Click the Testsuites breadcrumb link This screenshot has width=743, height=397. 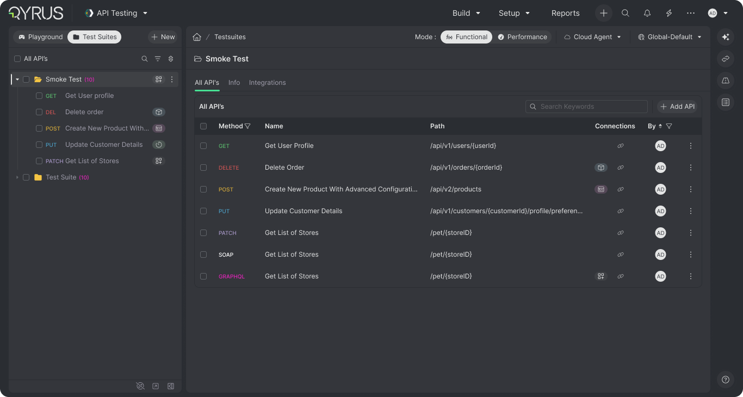230,37
